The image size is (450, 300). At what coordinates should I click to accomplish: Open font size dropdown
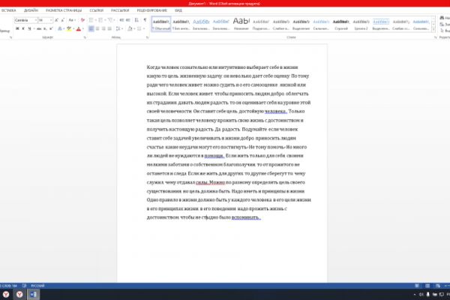coord(51,20)
